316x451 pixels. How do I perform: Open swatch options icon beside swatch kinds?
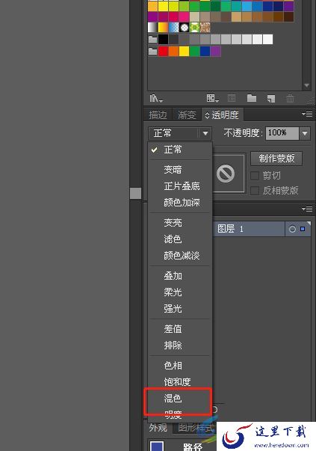pyautogui.click(x=232, y=99)
